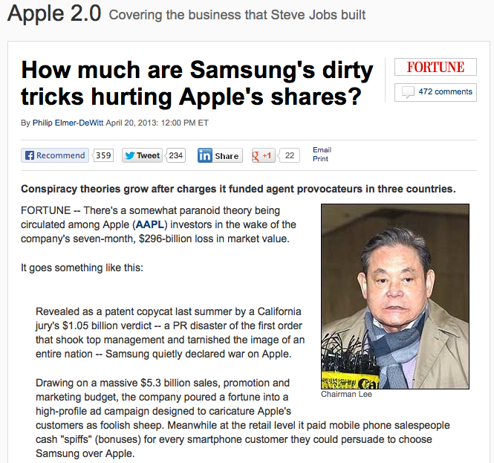Click the comments speech bubble icon
The width and height of the screenshot is (494, 463).
[x=408, y=92]
